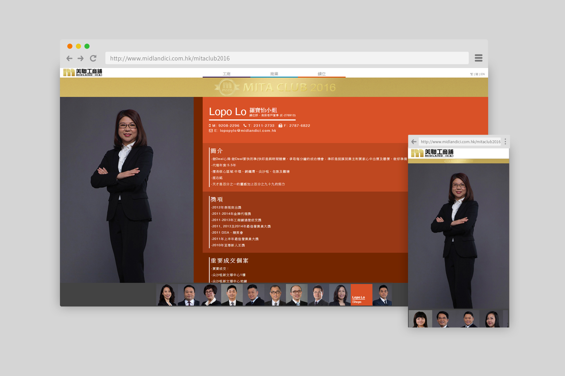The width and height of the screenshot is (565, 376).
Task: Click the Chinese name 羅寶怡小姐
Action: click(x=263, y=110)
